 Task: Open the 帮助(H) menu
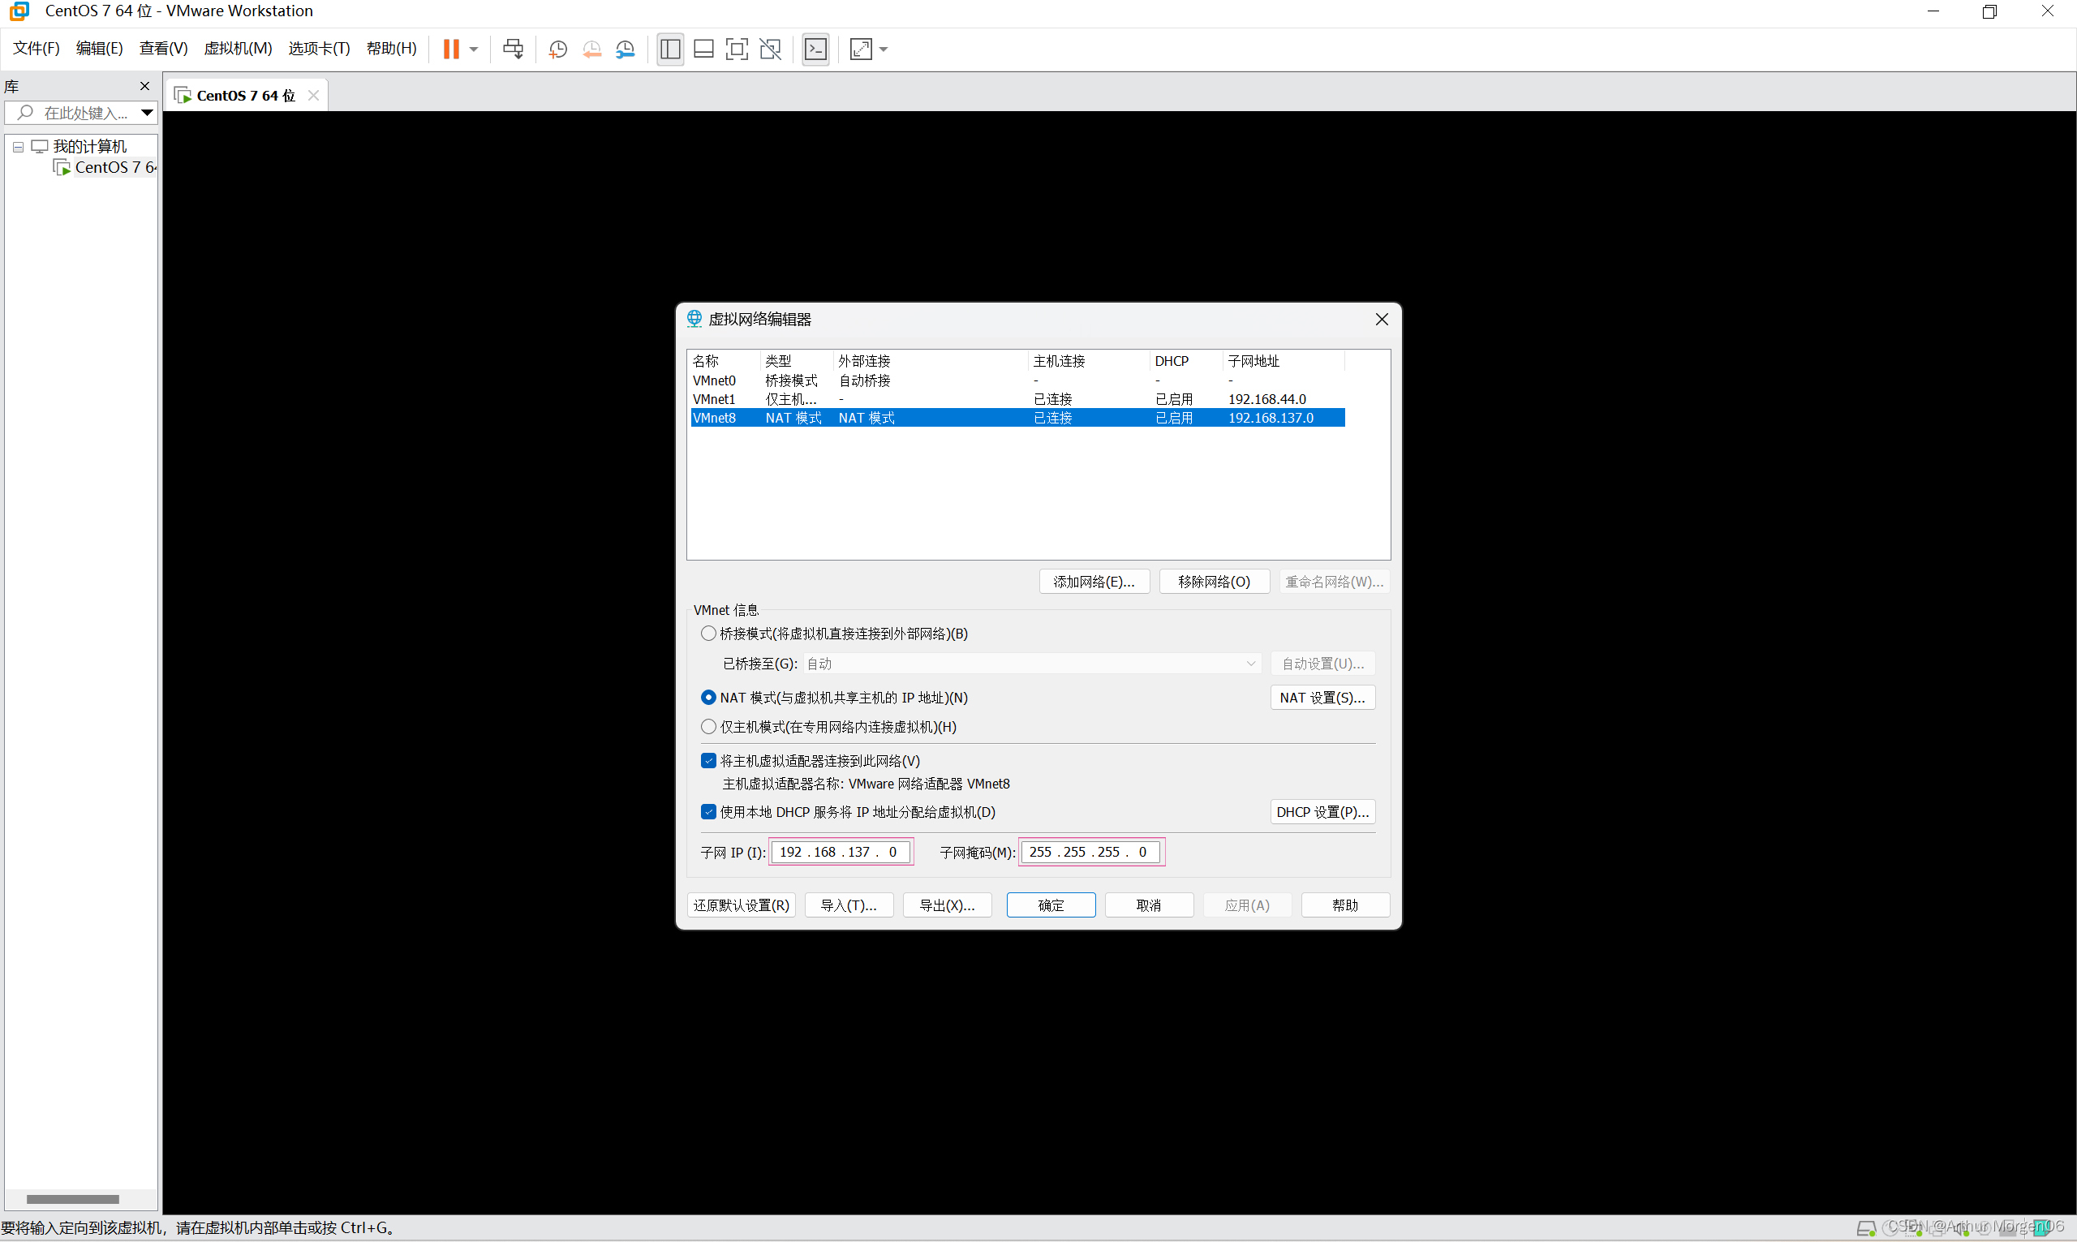(392, 49)
